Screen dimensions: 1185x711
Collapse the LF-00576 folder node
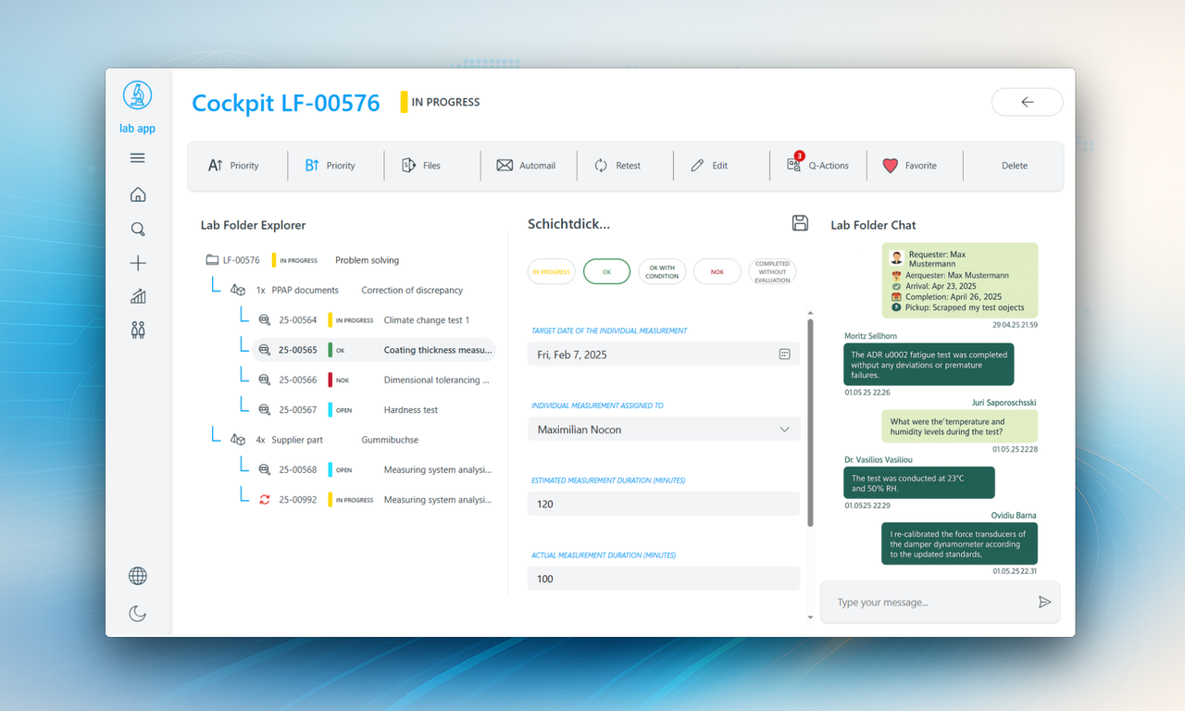(212, 260)
